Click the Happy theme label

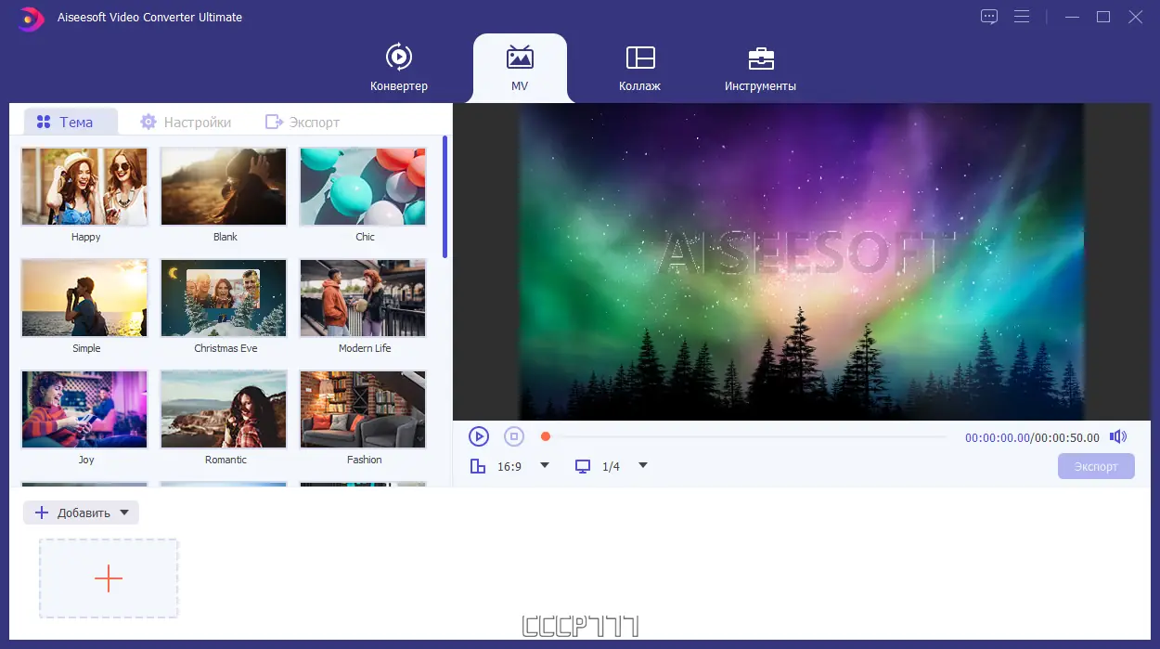pyautogui.click(x=85, y=237)
